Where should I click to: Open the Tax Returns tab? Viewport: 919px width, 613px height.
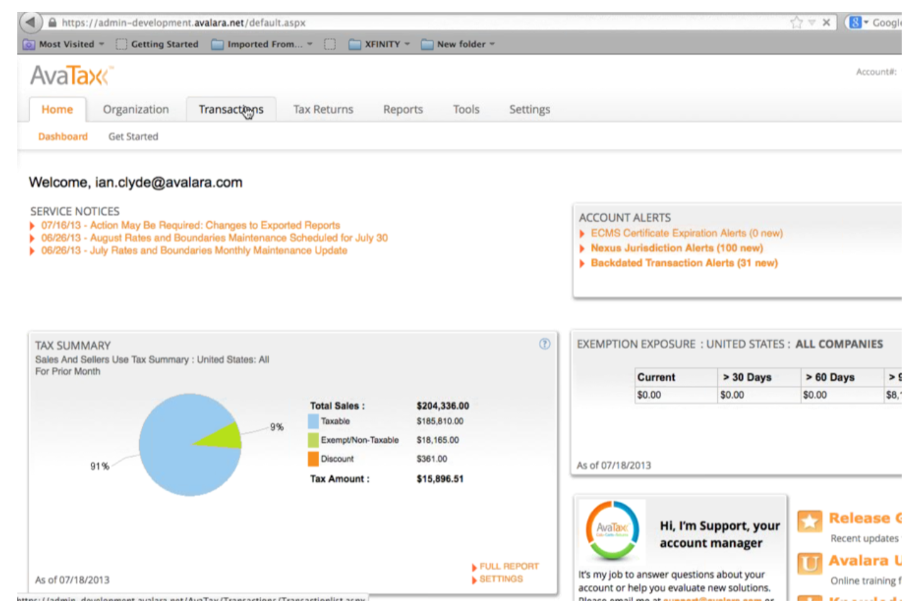click(323, 109)
